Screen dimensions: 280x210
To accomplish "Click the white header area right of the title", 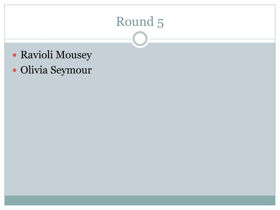I will tap(220, 21).
